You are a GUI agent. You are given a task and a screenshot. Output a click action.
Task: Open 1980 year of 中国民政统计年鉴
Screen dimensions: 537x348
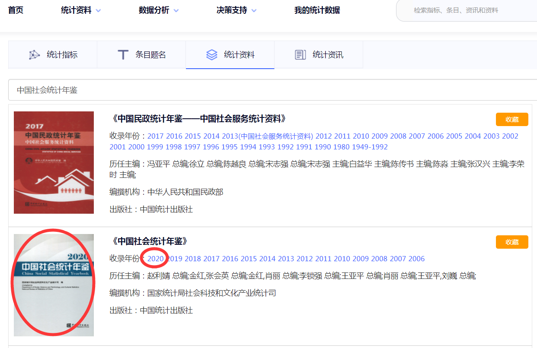tap(342, 147)
